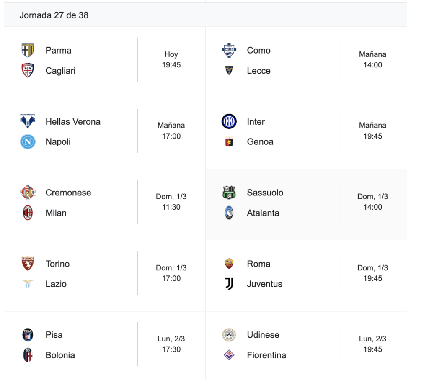Click the Lazio team name

[x=56, y=284]
